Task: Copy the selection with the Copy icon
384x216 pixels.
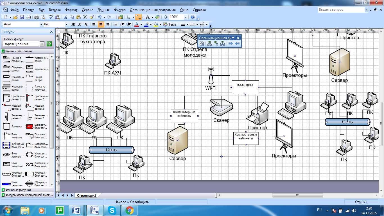Action: pos(72,17)
